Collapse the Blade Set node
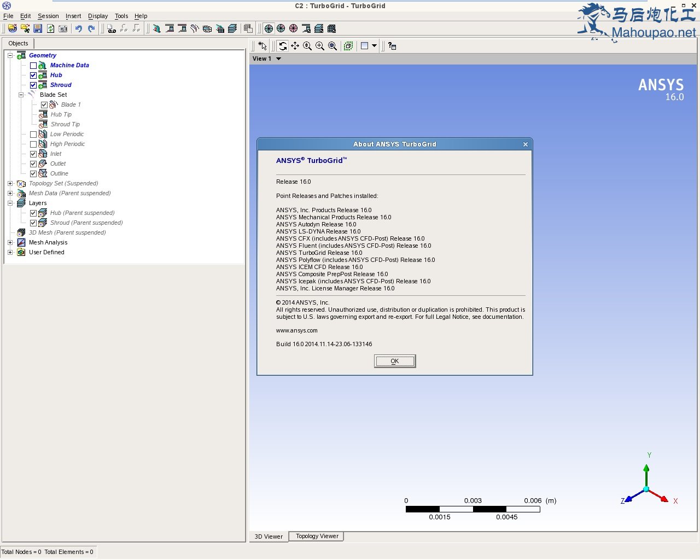The image size is (700, 560). (x=21, y=95)
